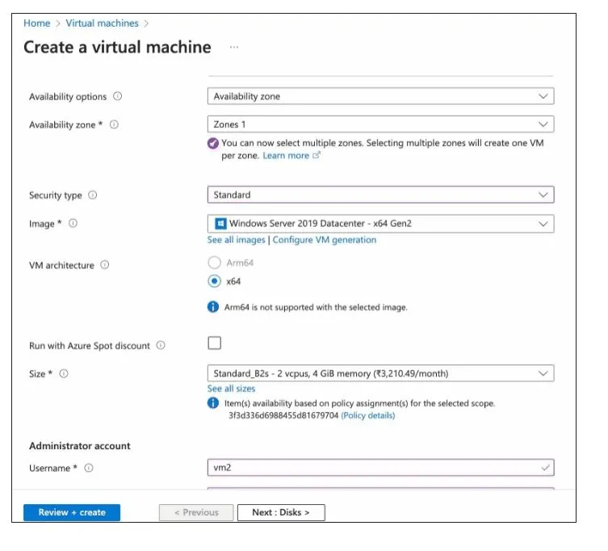The width and height of the screenshot is (608, 551).
Task: Click See all images link
Action: tap(236, 240)
